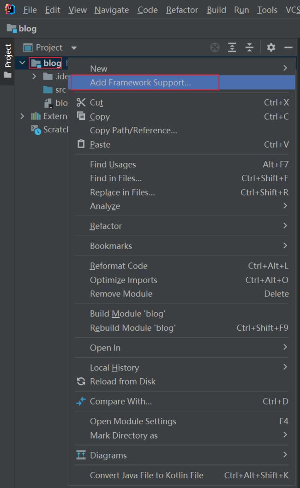The height and width of the screenshot is (488, 300).
Task: Open the Project view dropdown arrow
Action: (74, 48)
